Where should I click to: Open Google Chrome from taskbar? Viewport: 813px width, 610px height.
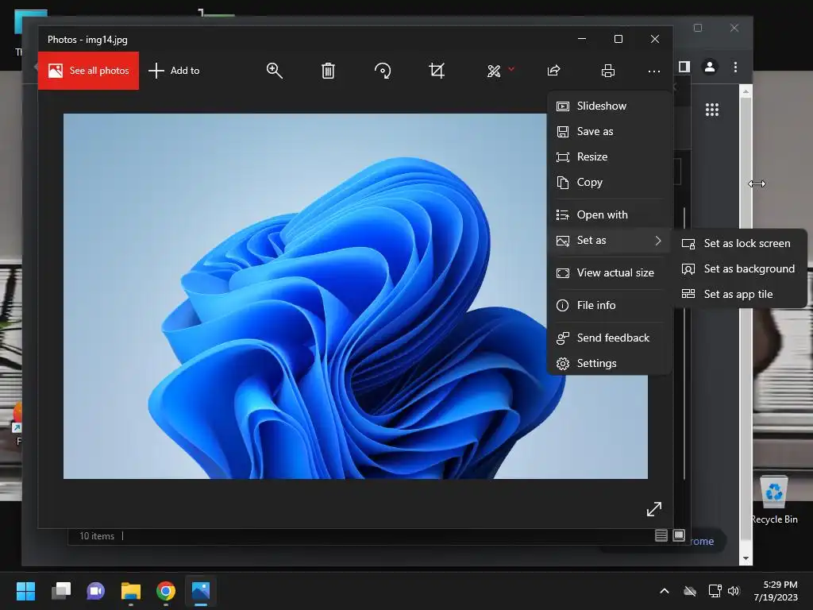[x=166, y=591]
